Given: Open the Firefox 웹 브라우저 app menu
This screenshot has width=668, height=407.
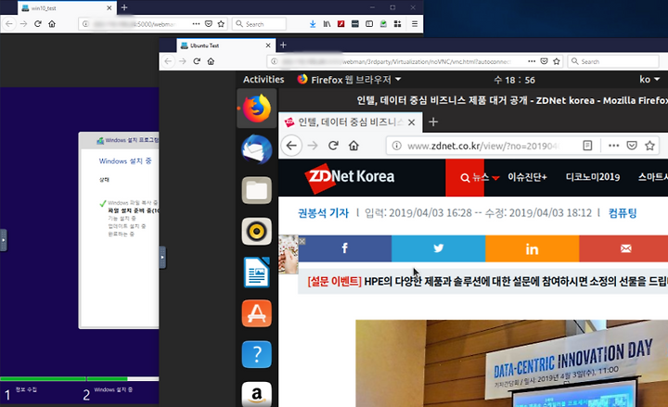Looking at the screenshot, I should tap(350, 80).
